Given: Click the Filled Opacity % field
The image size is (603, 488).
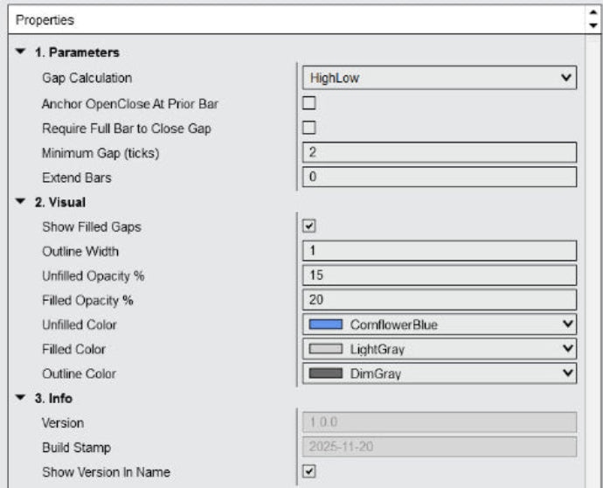Looking at the screenshot, I should [439, 300].
